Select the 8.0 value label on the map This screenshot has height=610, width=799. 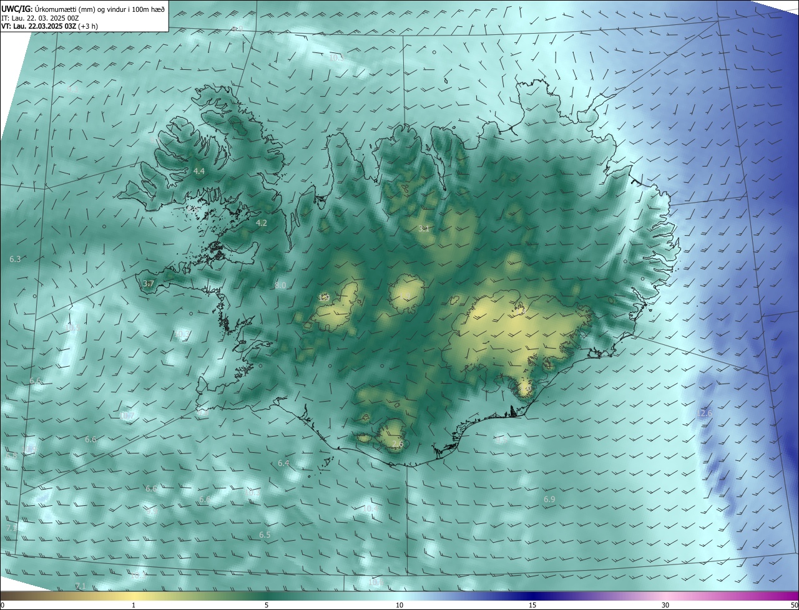[x=280, y=286]
